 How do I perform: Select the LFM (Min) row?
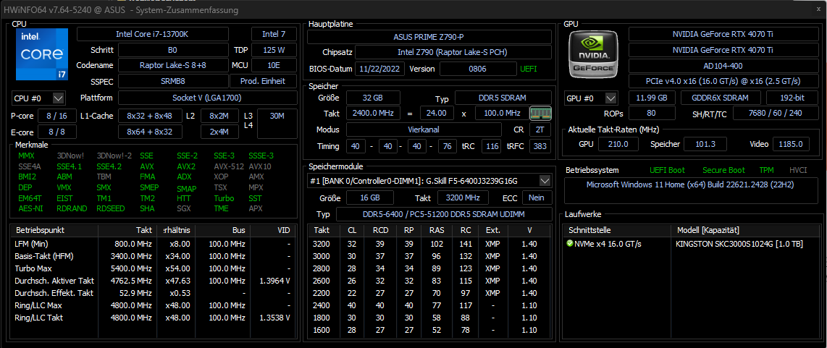click(x=153, y=244)
